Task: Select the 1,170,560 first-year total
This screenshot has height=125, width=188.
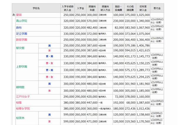Action: (143, 121)
